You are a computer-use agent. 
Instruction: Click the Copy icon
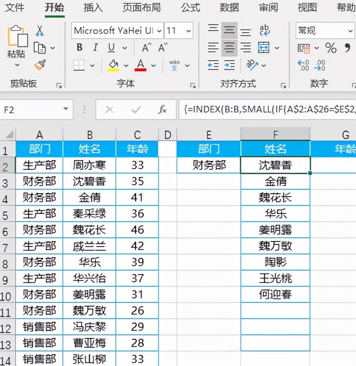40,48
